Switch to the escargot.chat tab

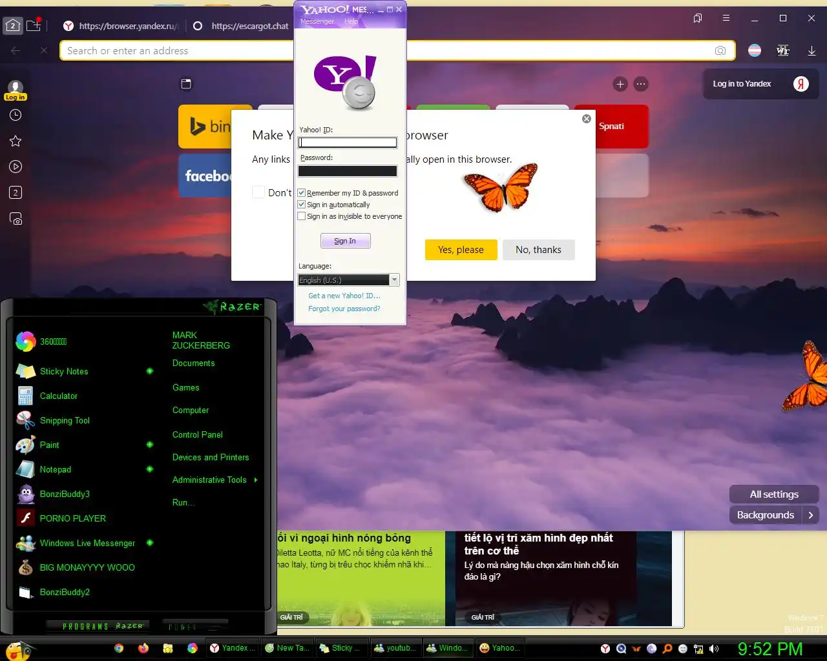242,26
